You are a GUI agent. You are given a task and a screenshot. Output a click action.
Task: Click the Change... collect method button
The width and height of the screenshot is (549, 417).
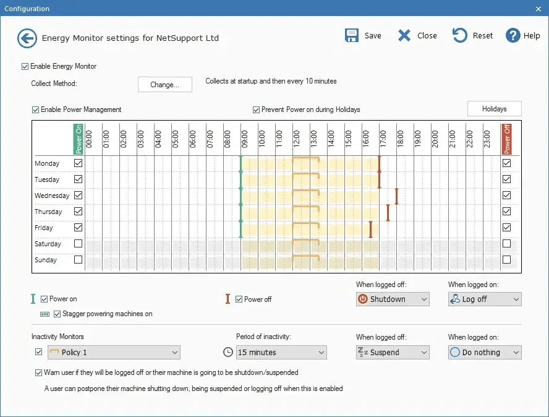click(164, 85)
